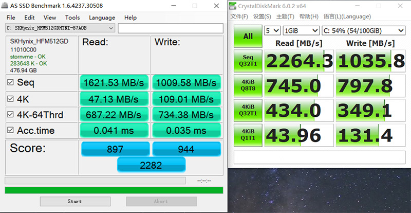This screenshot has height=213, width=411.
Task: Open the 主题(T) menu in CrystalDiskMark
Action: point(285,16)
